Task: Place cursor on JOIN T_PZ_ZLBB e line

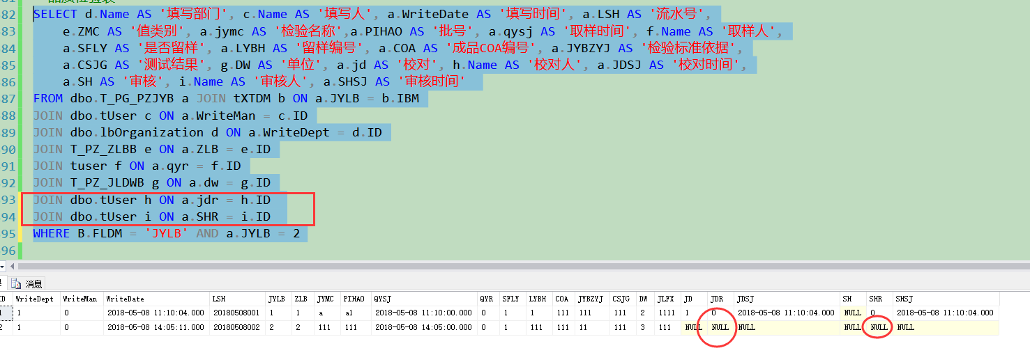Action: click(x=152, y=149)
